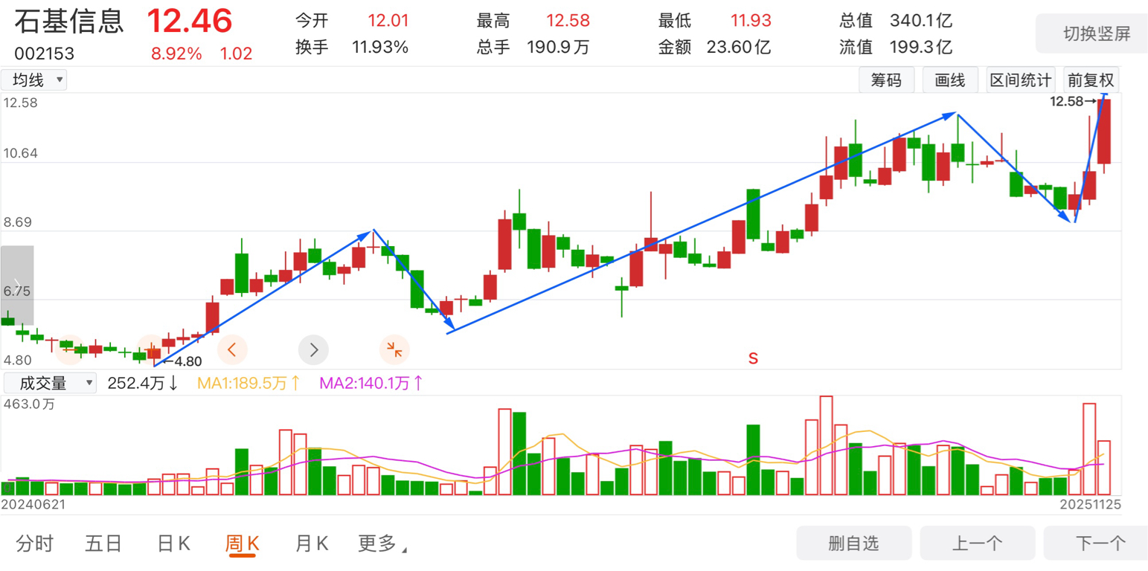
Task: Shift chart earlier with left chevron icon
Action: pos(232,348)
